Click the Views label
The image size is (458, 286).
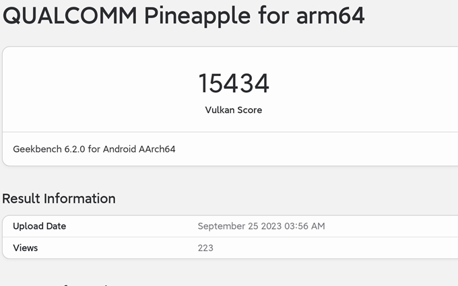tap(26, 248)
